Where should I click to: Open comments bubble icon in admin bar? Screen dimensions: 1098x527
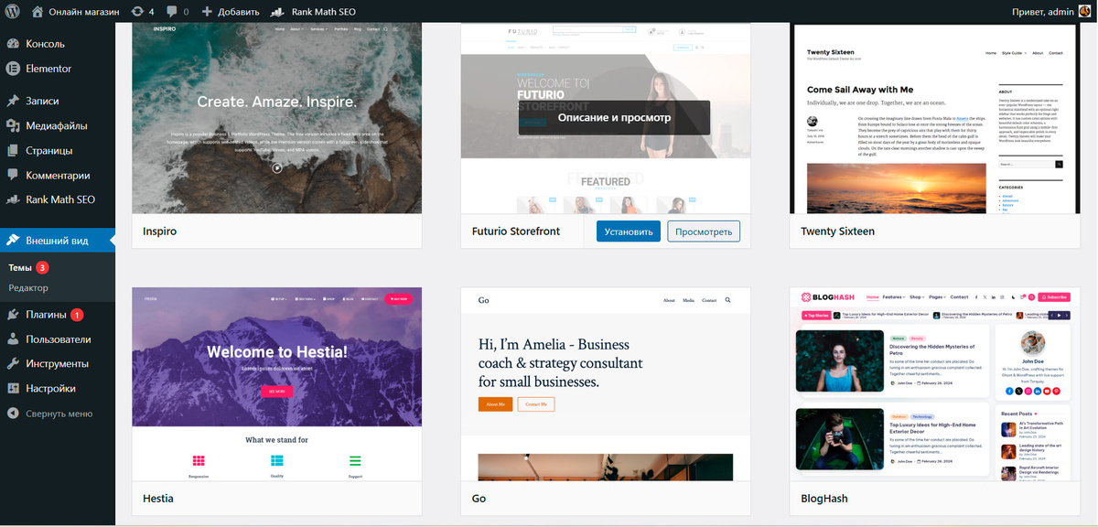172,13
